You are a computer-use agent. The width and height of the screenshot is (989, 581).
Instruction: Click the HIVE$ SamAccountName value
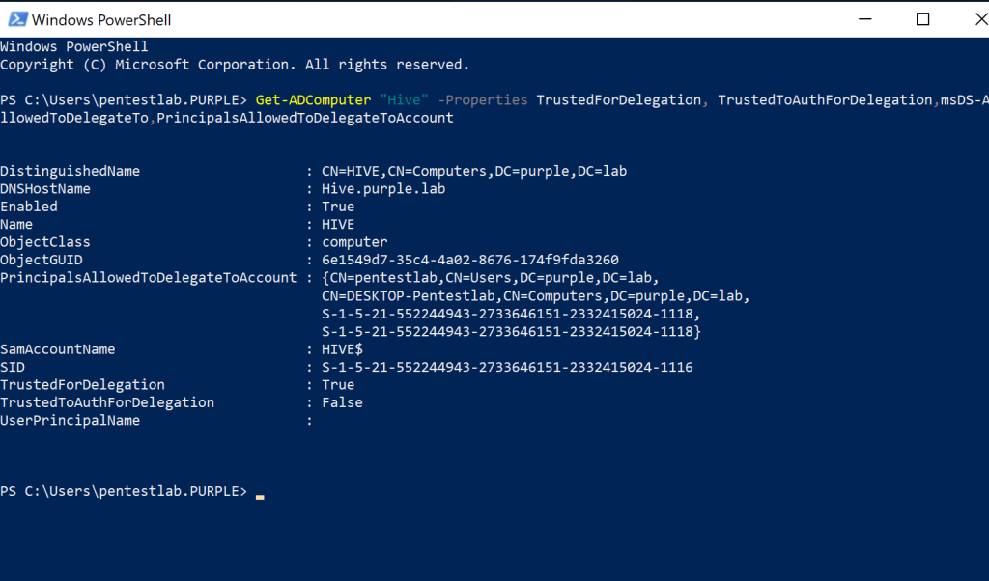342,349
